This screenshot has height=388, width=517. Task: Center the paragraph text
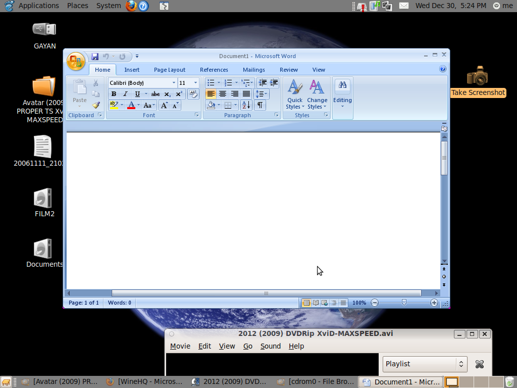[223, 94]
